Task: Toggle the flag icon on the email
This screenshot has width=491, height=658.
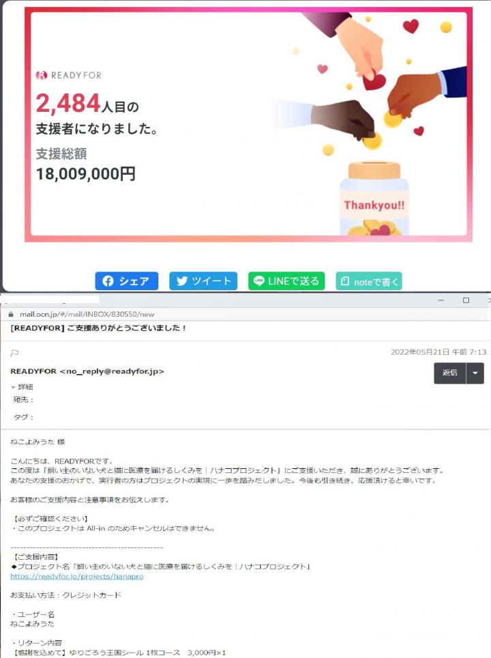Action: [15, 353]
